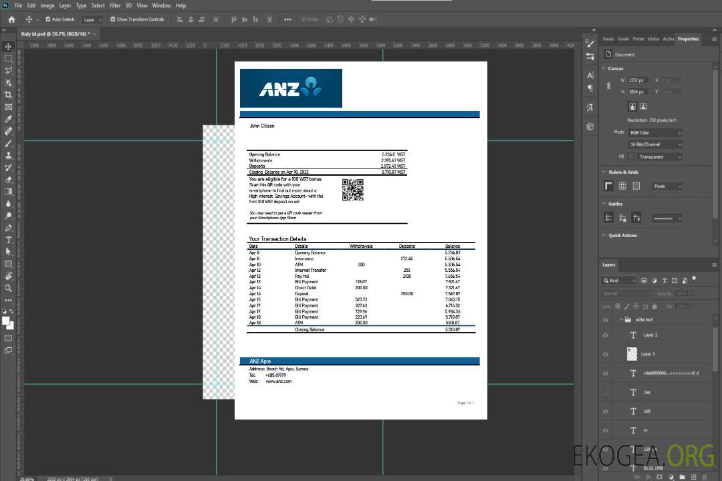This screenshot has width=722, height=481.
Task: Set canvas to landscape orientation
Action: coord(643,106)
